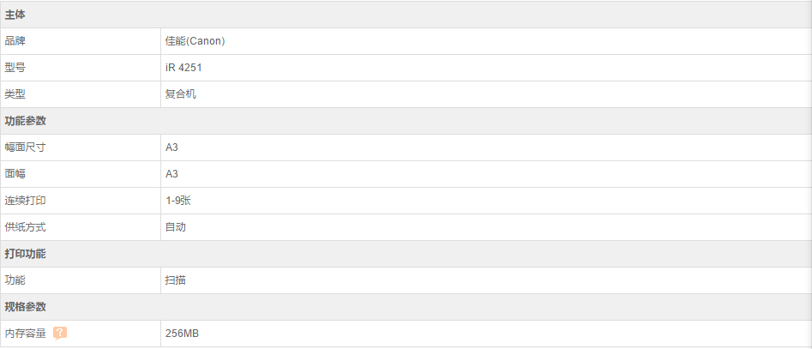Click the 类型 label cell
The image size is (812, 349).
15,94
